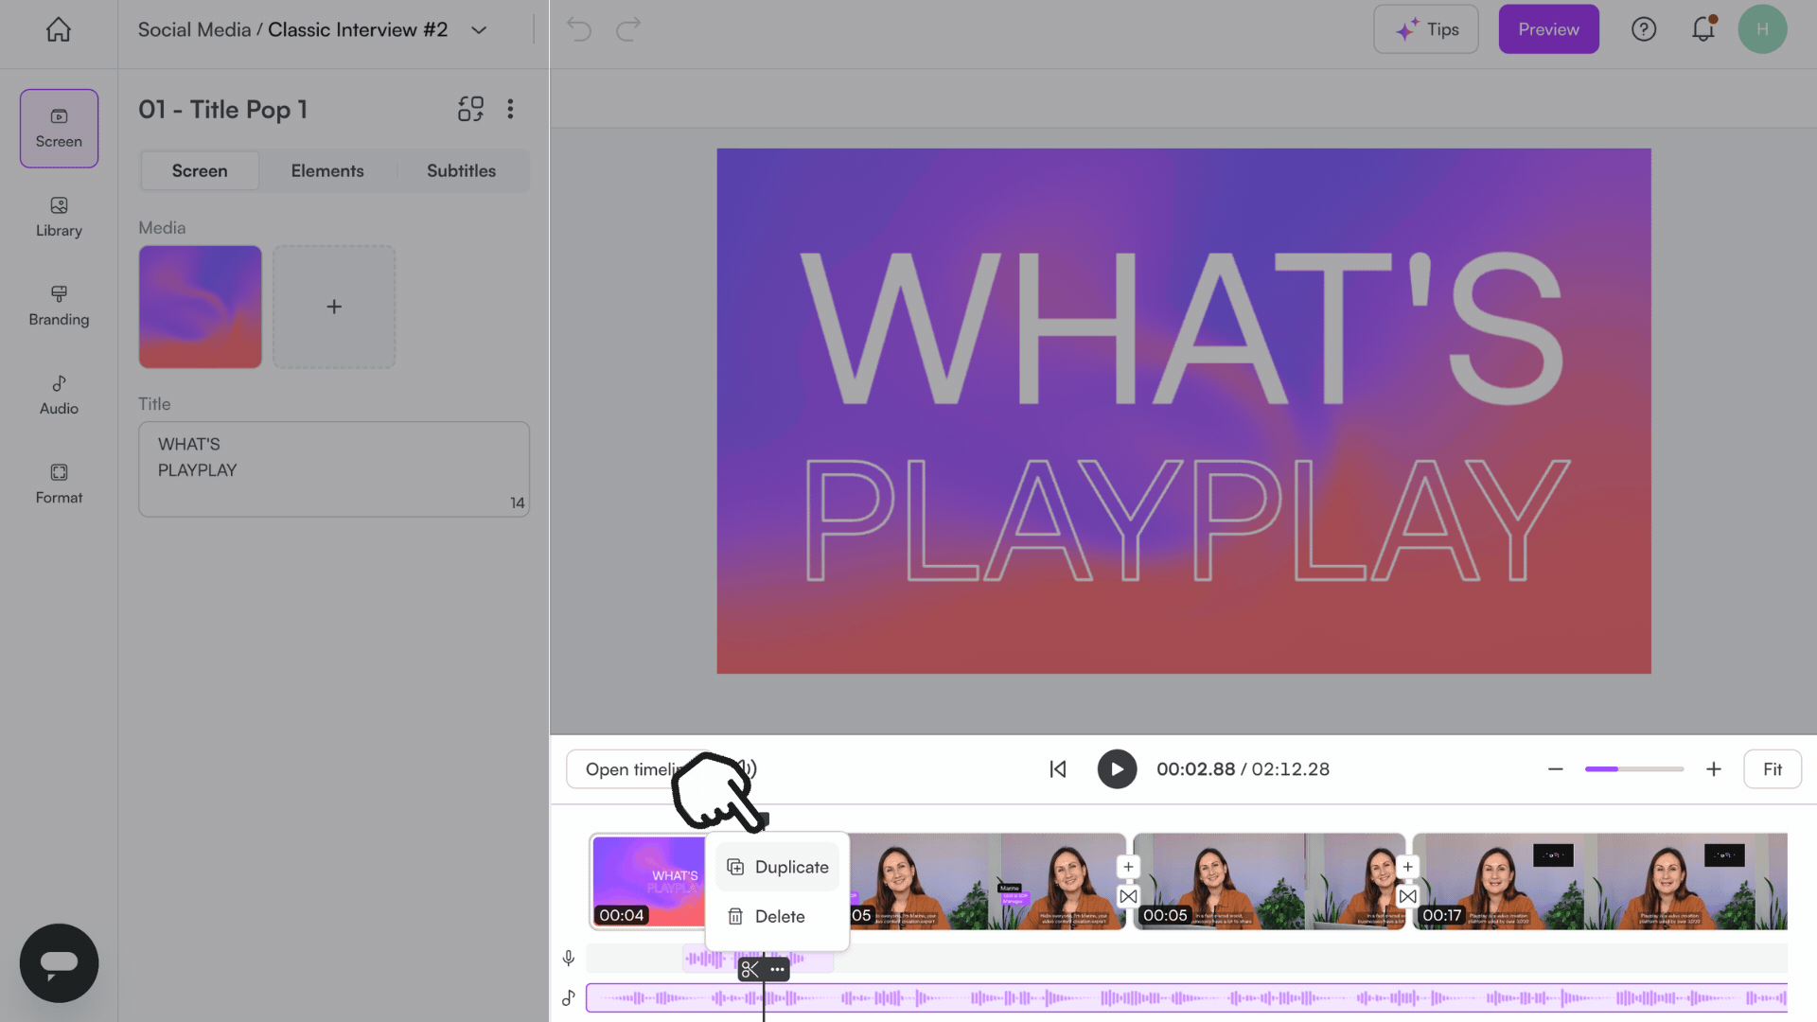Open the Library panel
The image size is (1817, 1022).
pos(58,218)
